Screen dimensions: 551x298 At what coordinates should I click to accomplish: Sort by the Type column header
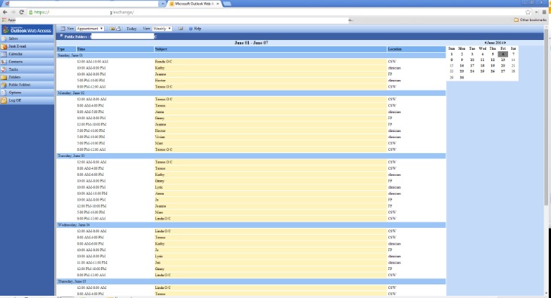66,49
